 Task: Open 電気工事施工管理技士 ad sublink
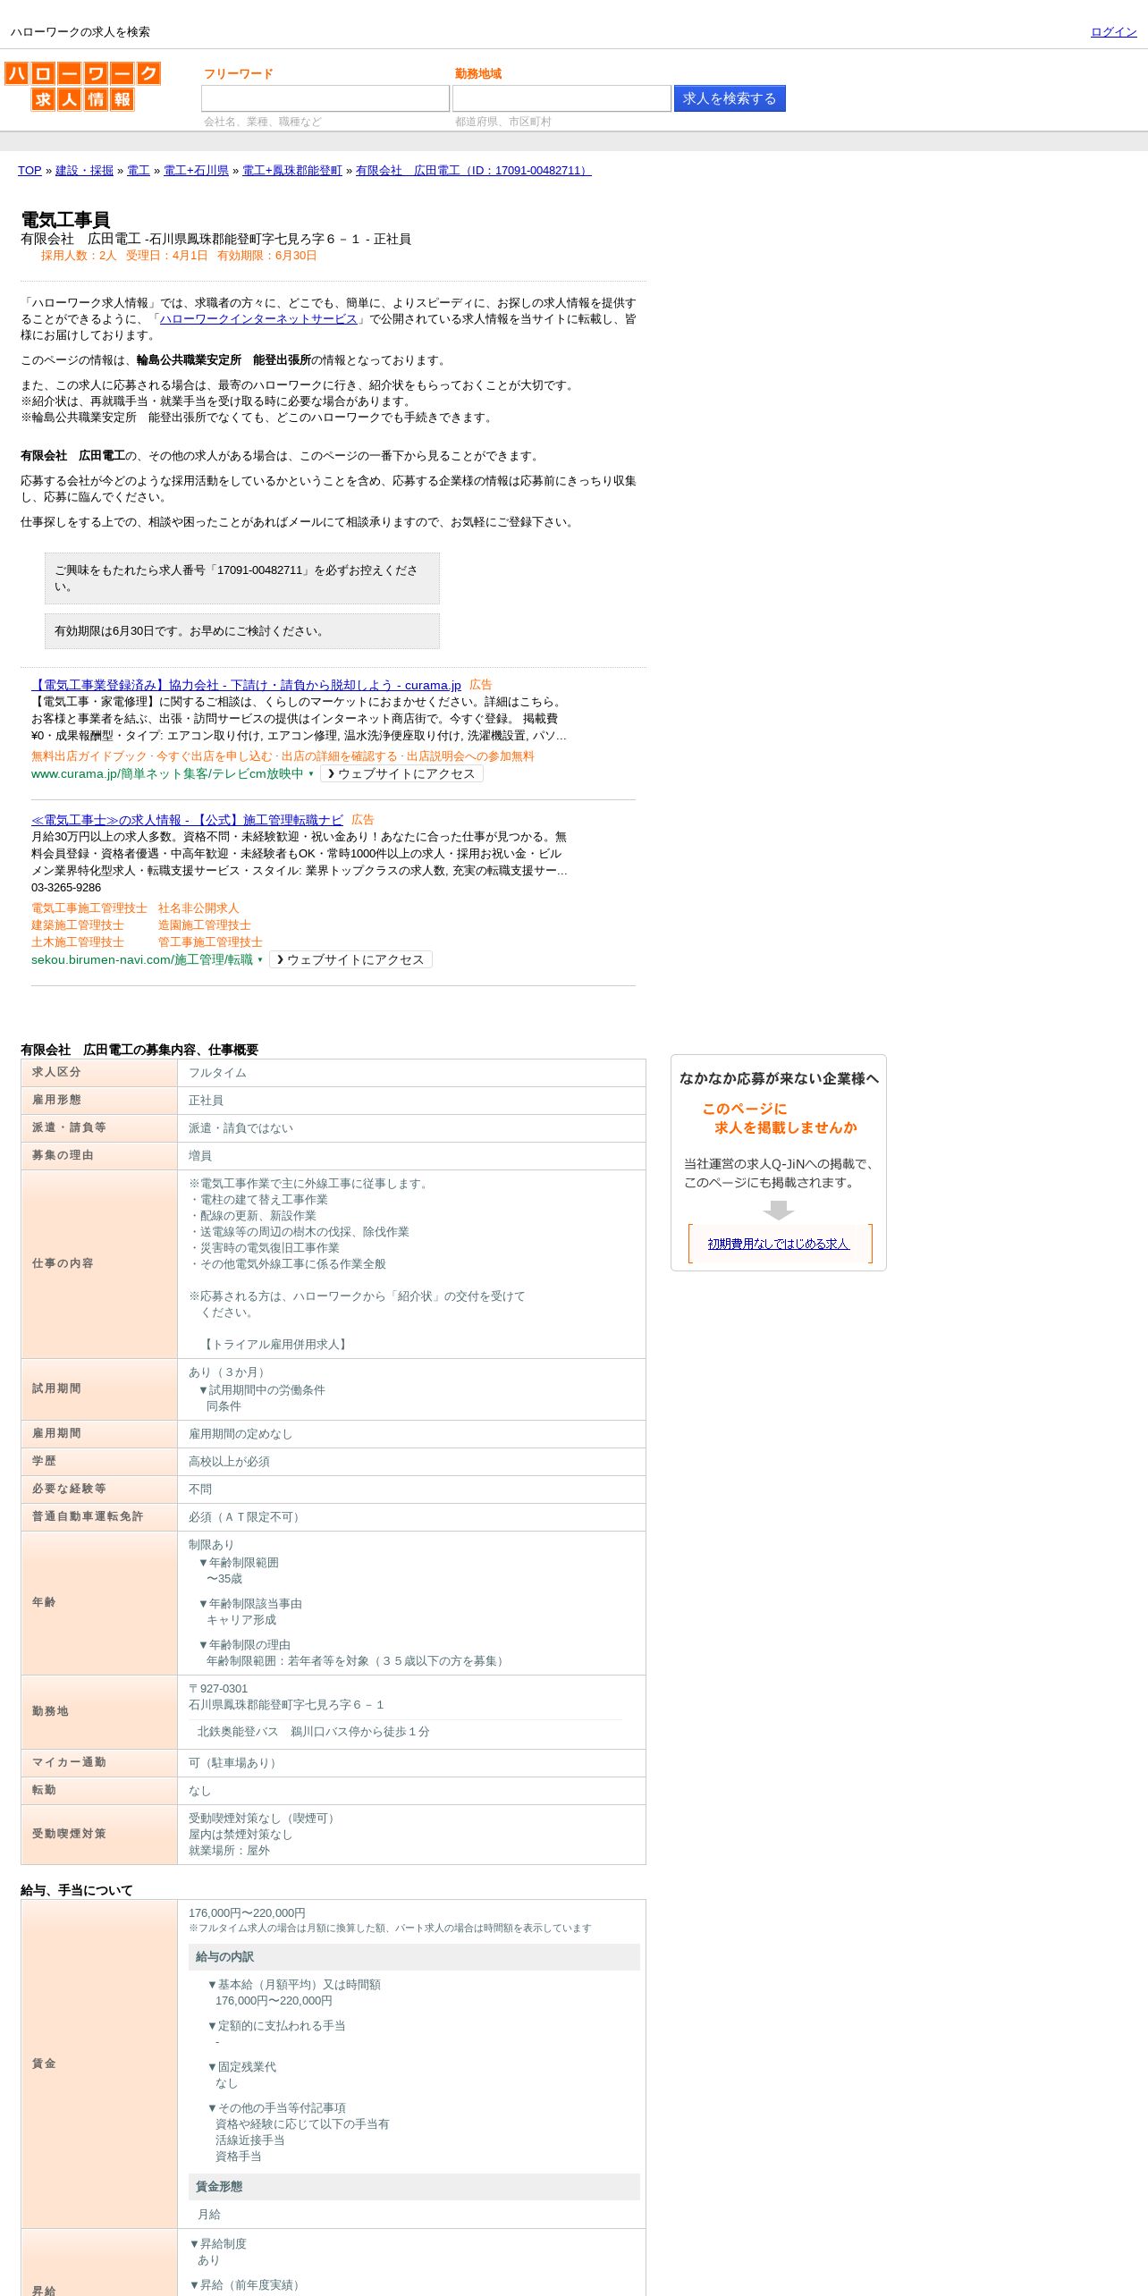pos(89,908)
